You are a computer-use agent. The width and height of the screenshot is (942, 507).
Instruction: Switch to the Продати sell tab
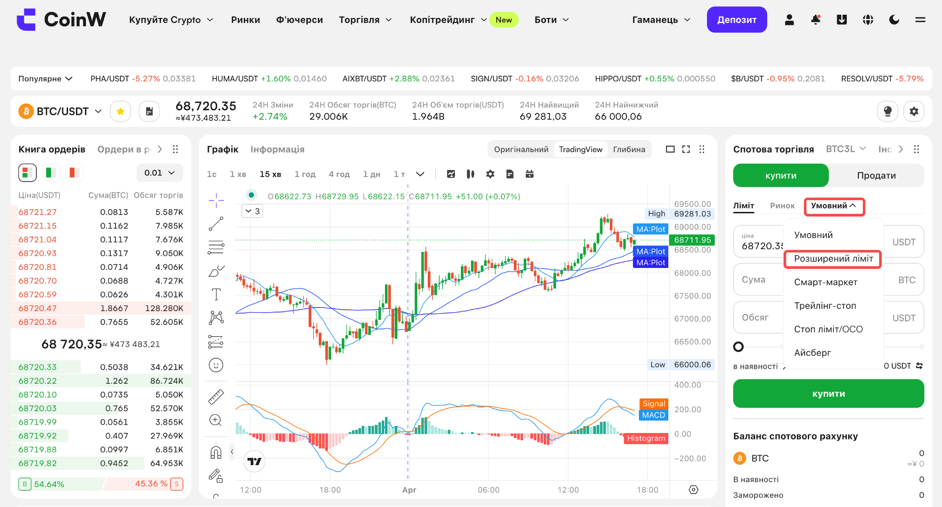(876, 176)
